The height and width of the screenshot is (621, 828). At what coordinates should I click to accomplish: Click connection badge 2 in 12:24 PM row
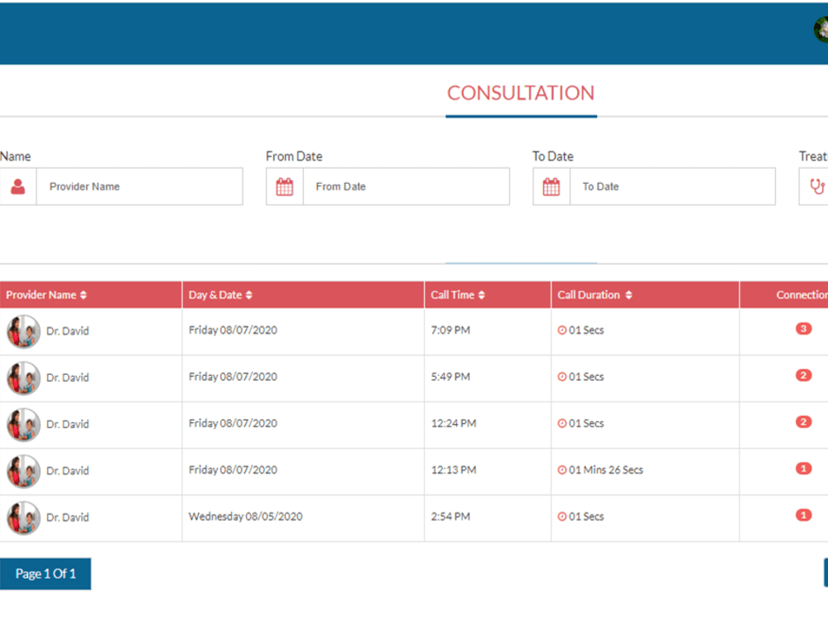[804, 421]
